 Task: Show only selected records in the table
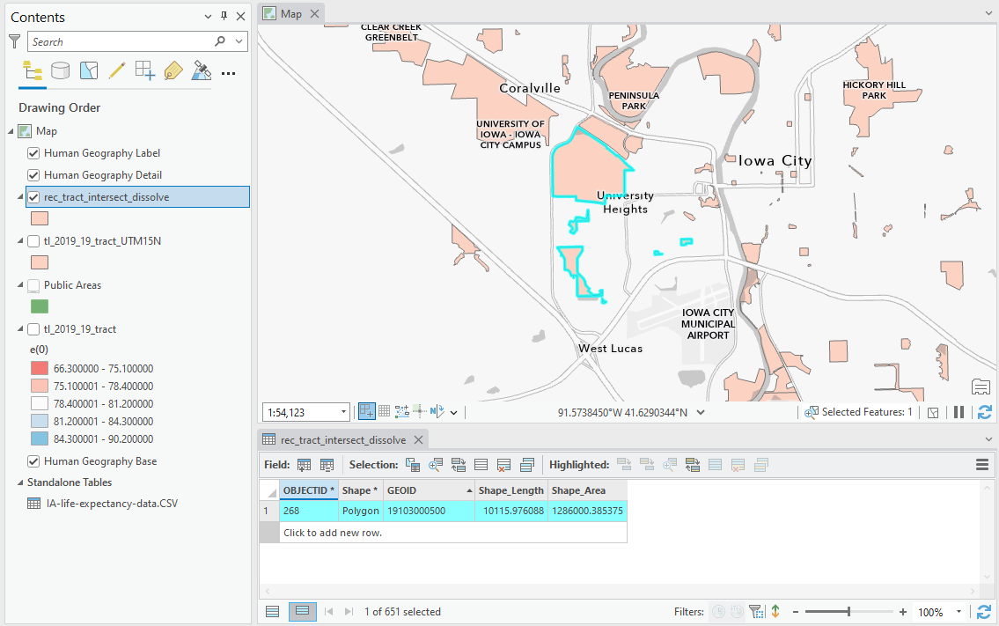[x=302, y=611]
